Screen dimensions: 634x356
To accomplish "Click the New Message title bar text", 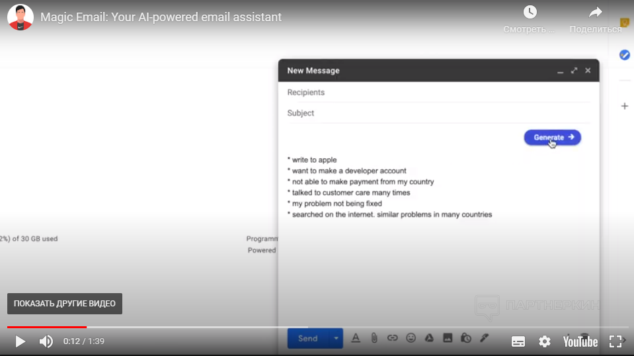I will click(313, 70).
